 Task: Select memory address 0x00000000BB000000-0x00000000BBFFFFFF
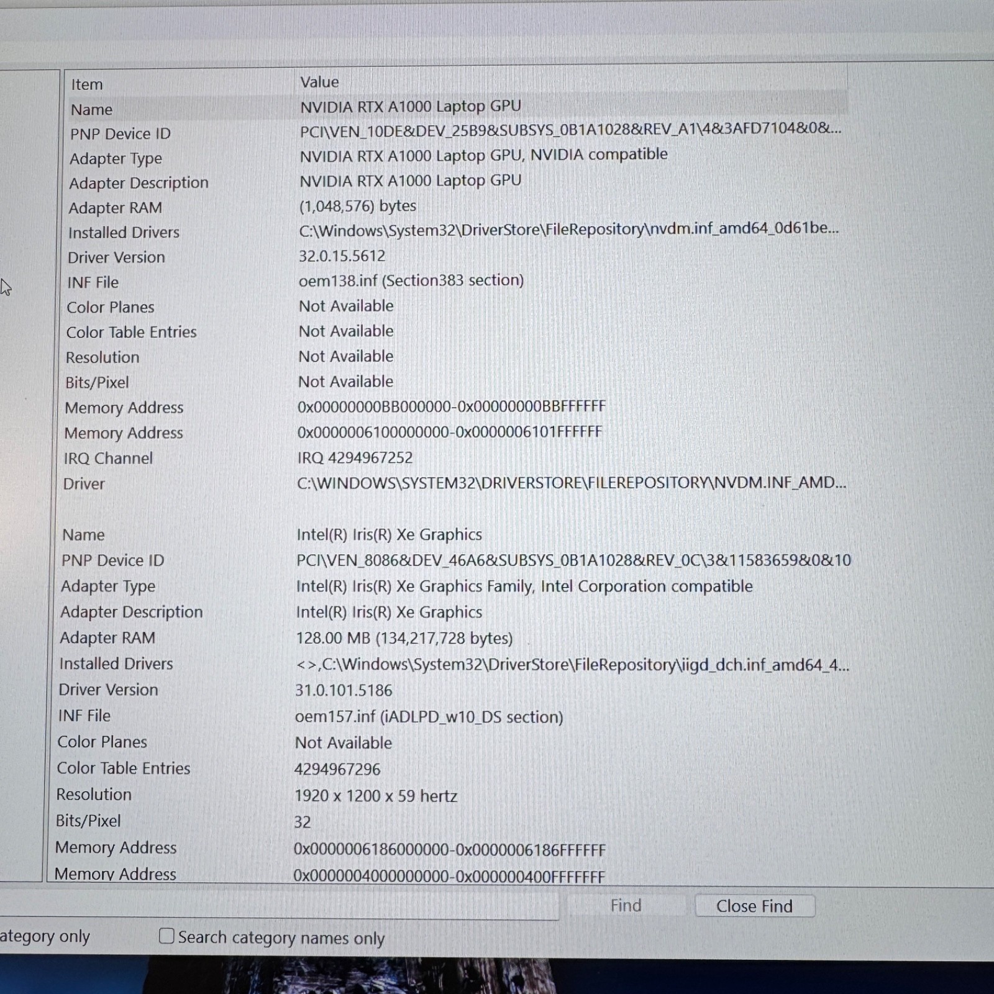tap(451, 407)
